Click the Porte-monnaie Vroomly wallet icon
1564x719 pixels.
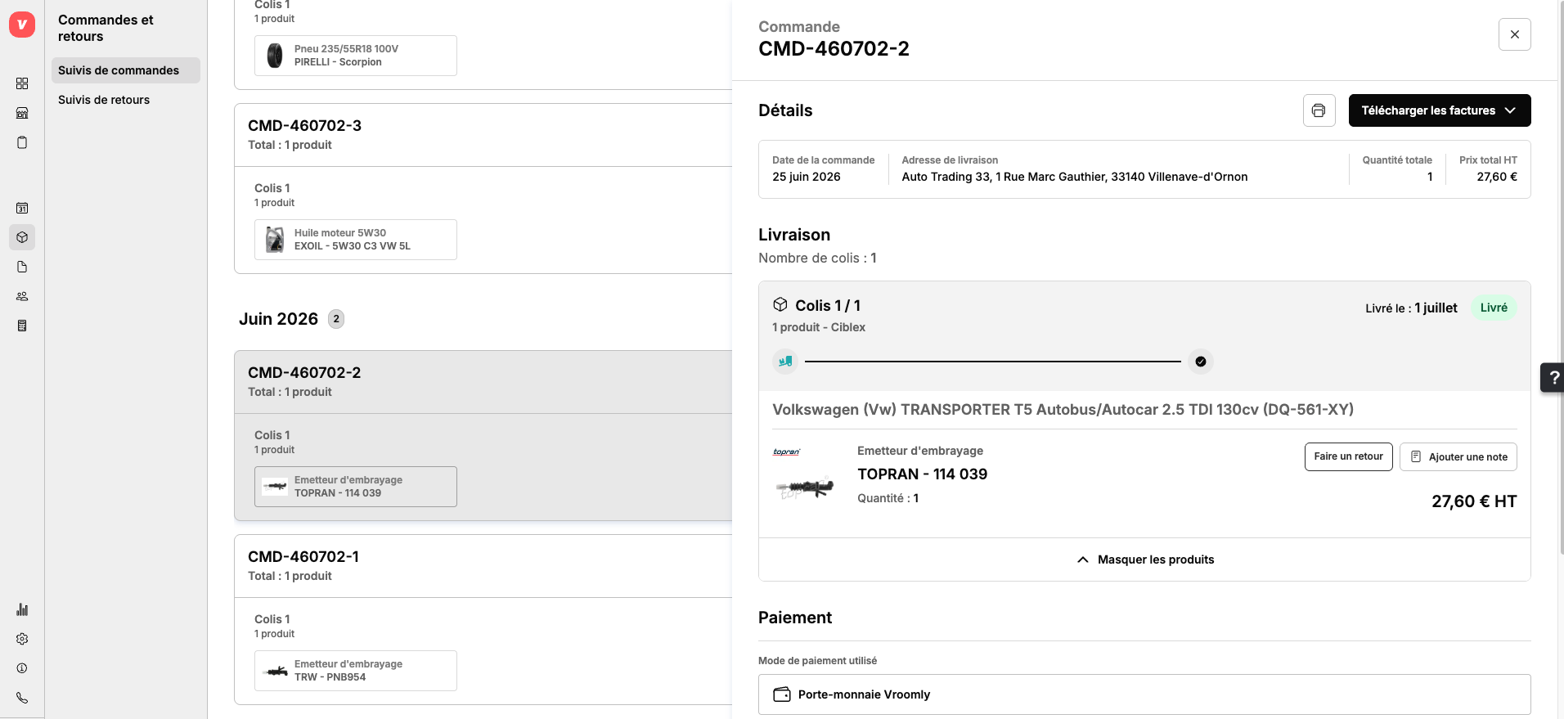point(782,694)
